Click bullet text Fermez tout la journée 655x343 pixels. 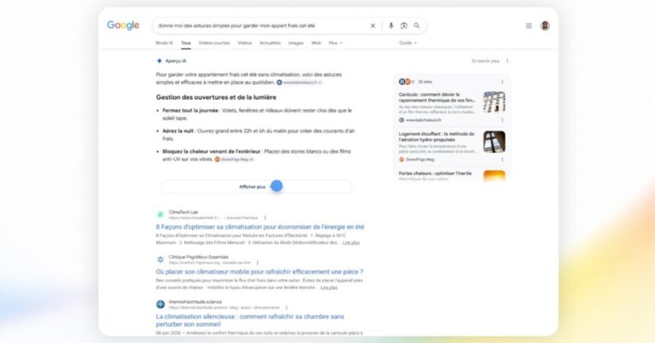pos(190,111)
